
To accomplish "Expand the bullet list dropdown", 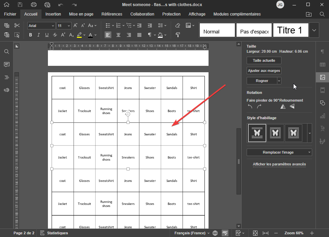I will pos(113,26).
